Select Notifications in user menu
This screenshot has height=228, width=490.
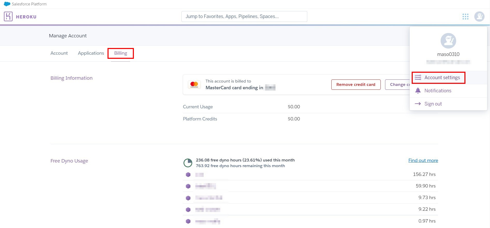pyautogui.click(x=438, y=91)
